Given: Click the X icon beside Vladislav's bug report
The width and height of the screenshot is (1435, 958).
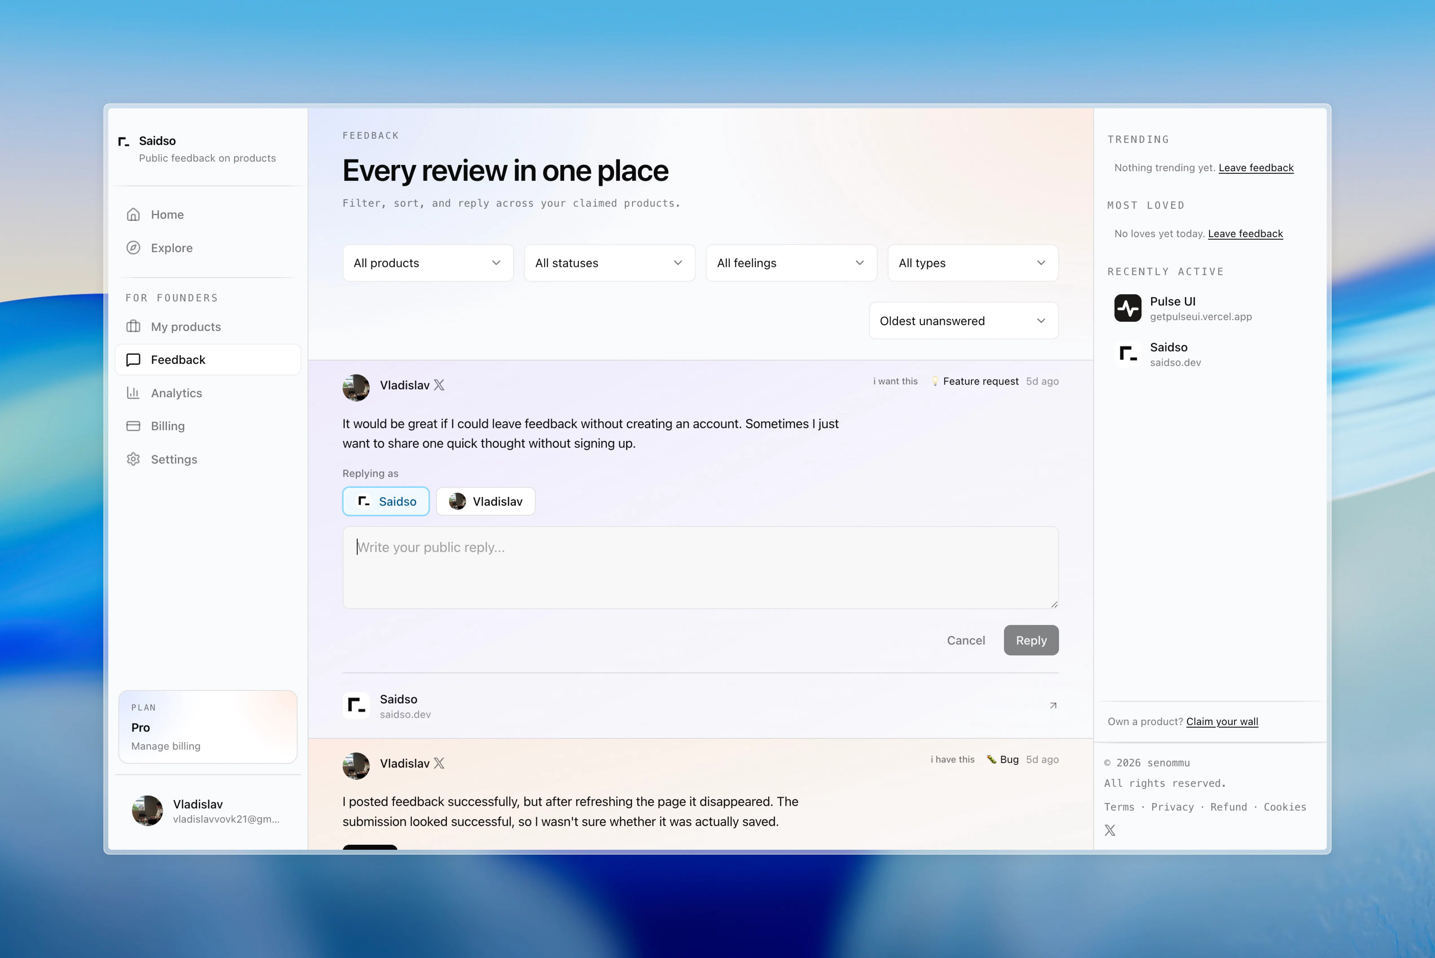Looking at the screenshot, I should coord(439,763).
